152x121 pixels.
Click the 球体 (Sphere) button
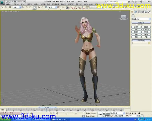point(136,29)
